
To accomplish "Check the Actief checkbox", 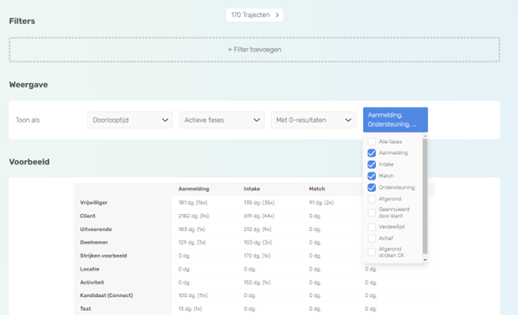I will (x=372, y=238).
